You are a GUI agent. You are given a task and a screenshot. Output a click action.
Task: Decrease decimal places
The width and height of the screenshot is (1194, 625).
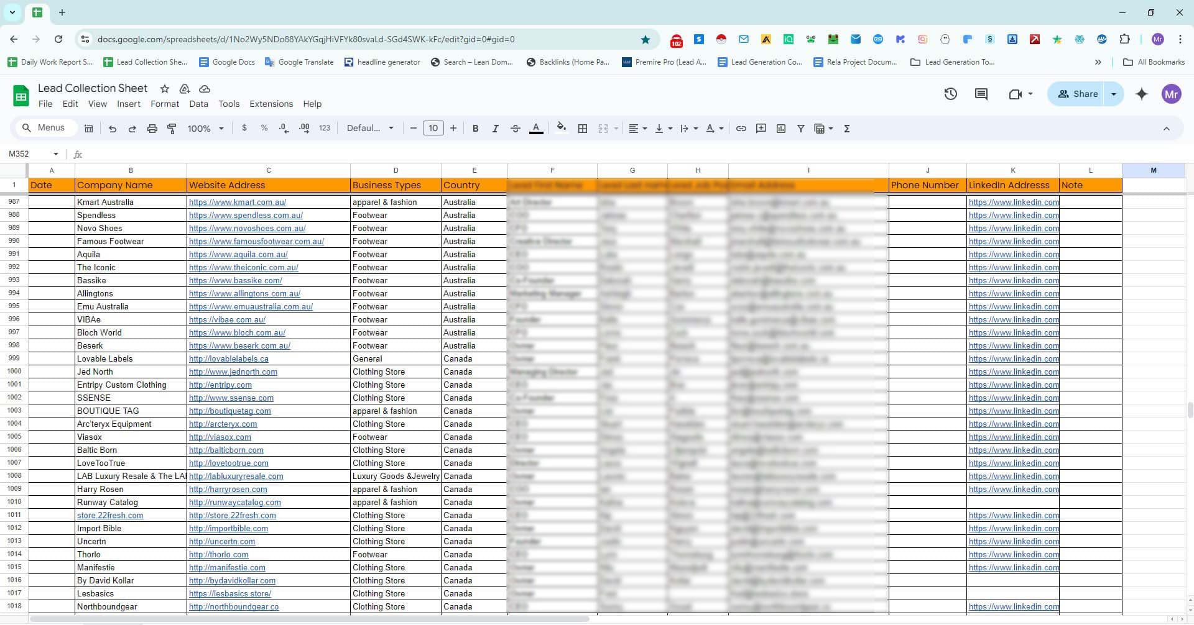coord(284,128)
